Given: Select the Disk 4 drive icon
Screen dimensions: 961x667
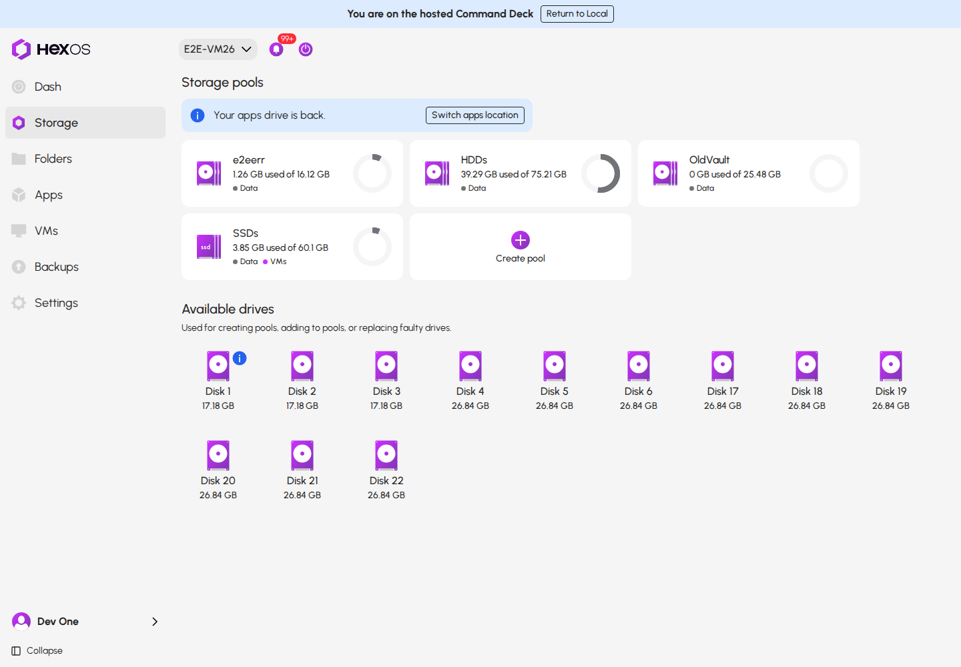Looking at the screenshot, I should click(470, 366).
